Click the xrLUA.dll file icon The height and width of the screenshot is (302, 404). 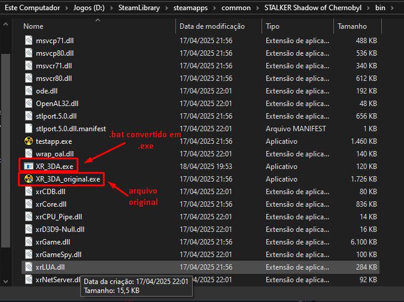click(29, 267)
